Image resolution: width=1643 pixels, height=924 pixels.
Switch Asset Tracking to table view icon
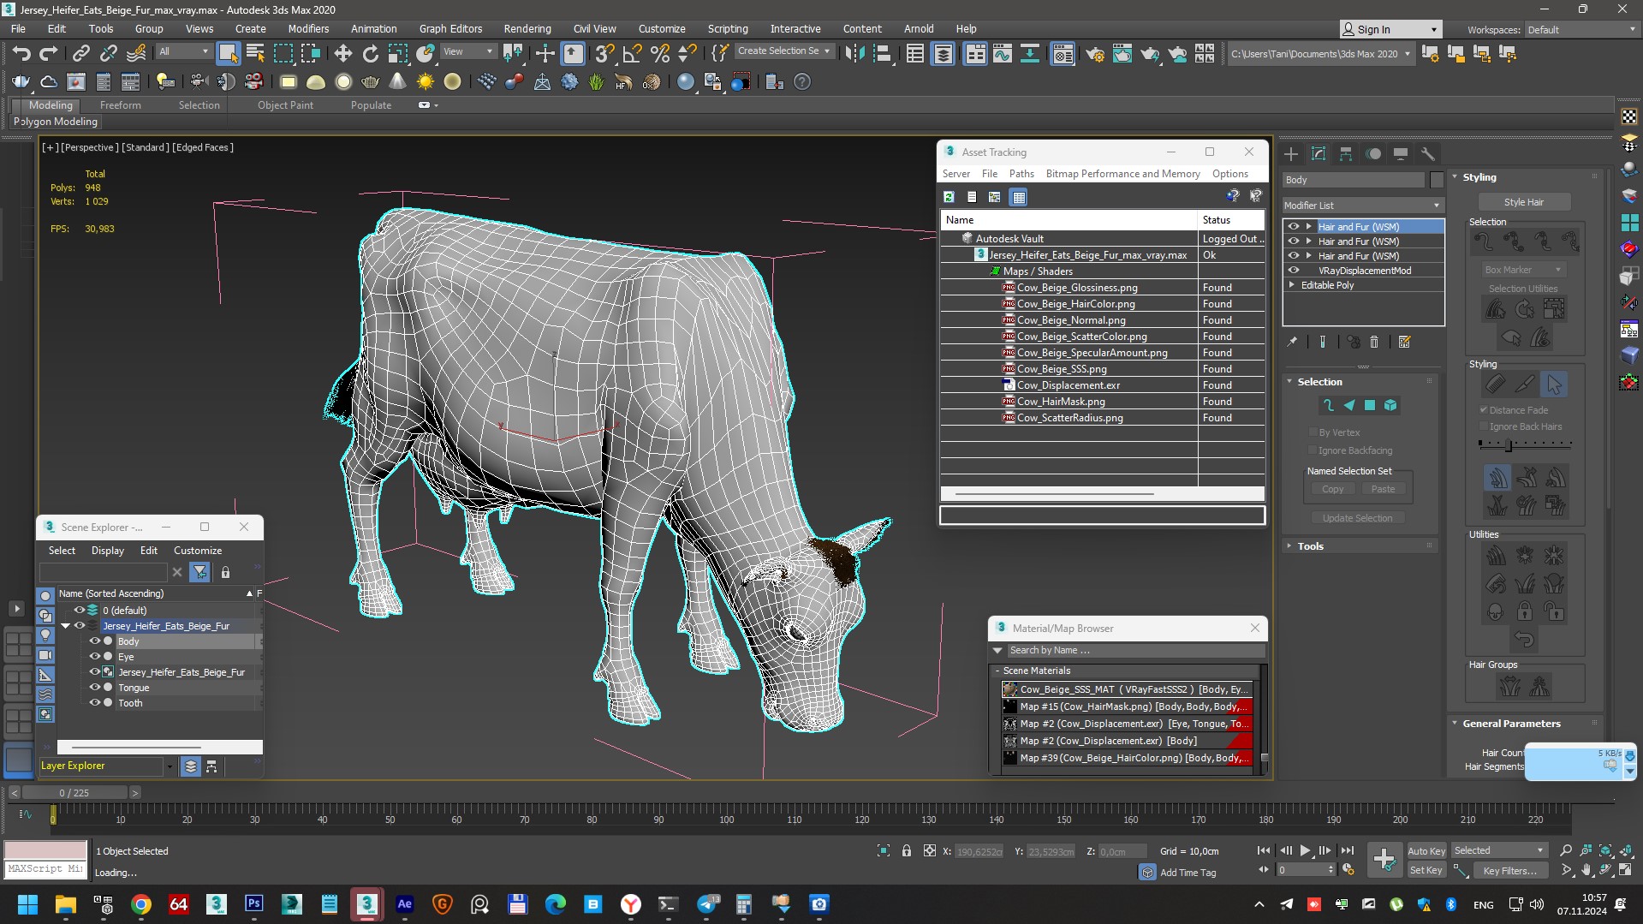click(x=1018, y=197)
